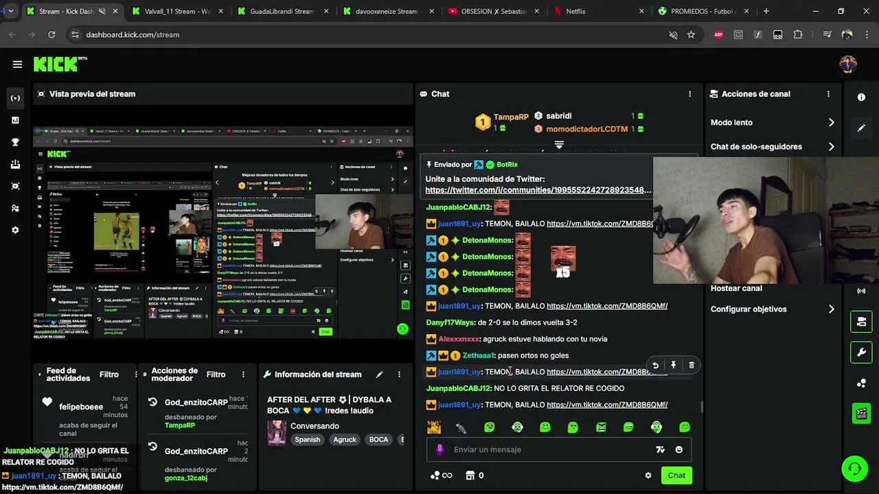879x494 pixels.
Task: Edit stream info with the pencil icon
Action: point(379,375)
